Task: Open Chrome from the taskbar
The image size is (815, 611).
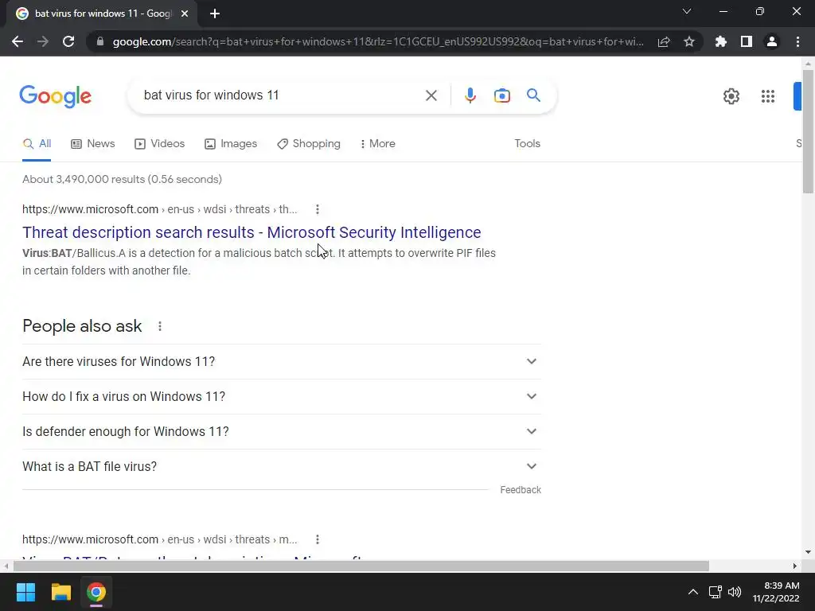Action: coord(96,592)
